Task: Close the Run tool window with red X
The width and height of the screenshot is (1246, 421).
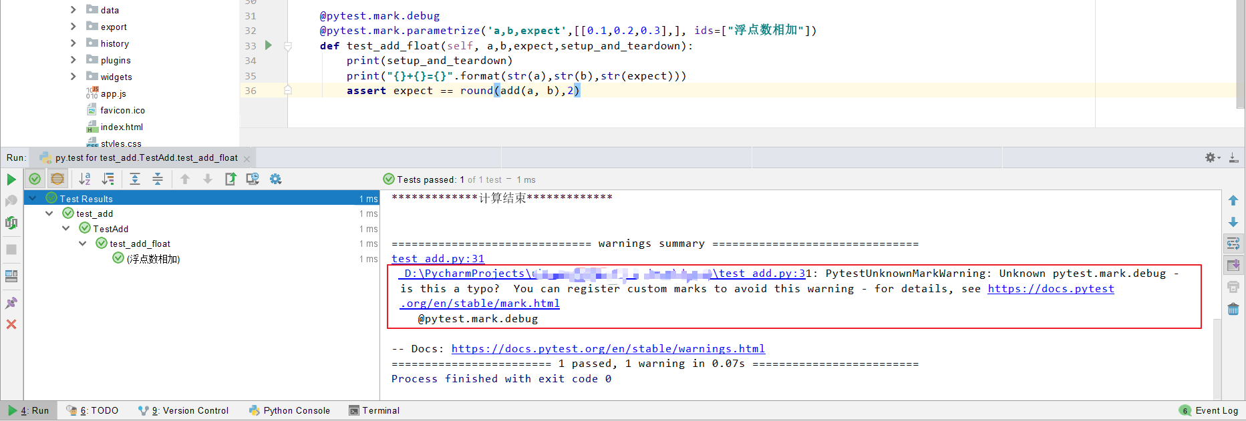Action: point(11,324)
